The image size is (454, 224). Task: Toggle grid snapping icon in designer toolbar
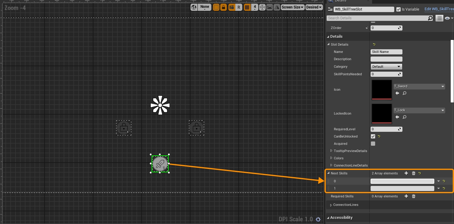point(247,7)
